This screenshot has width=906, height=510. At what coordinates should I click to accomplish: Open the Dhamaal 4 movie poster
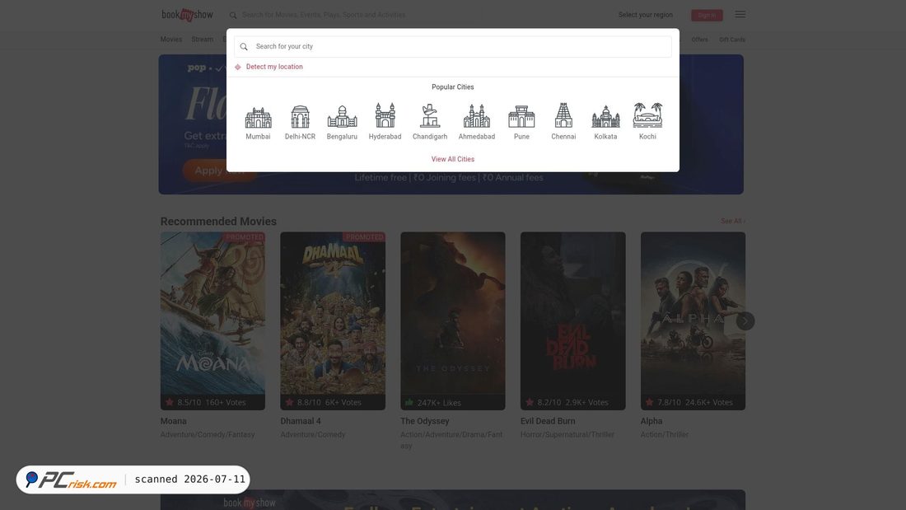(x=333, y=321)
